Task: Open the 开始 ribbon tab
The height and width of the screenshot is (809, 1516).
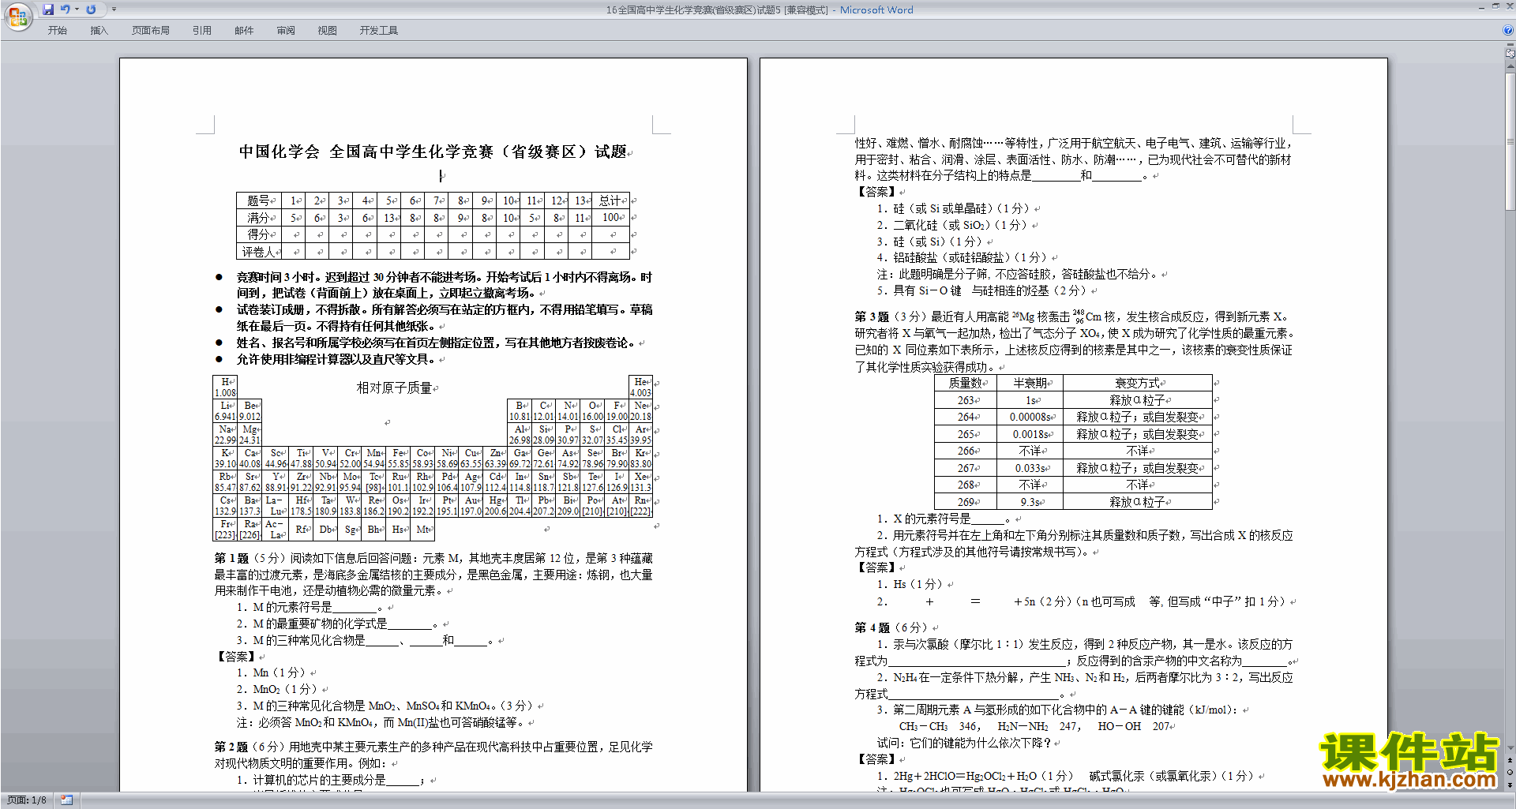Action: [57, 31]
